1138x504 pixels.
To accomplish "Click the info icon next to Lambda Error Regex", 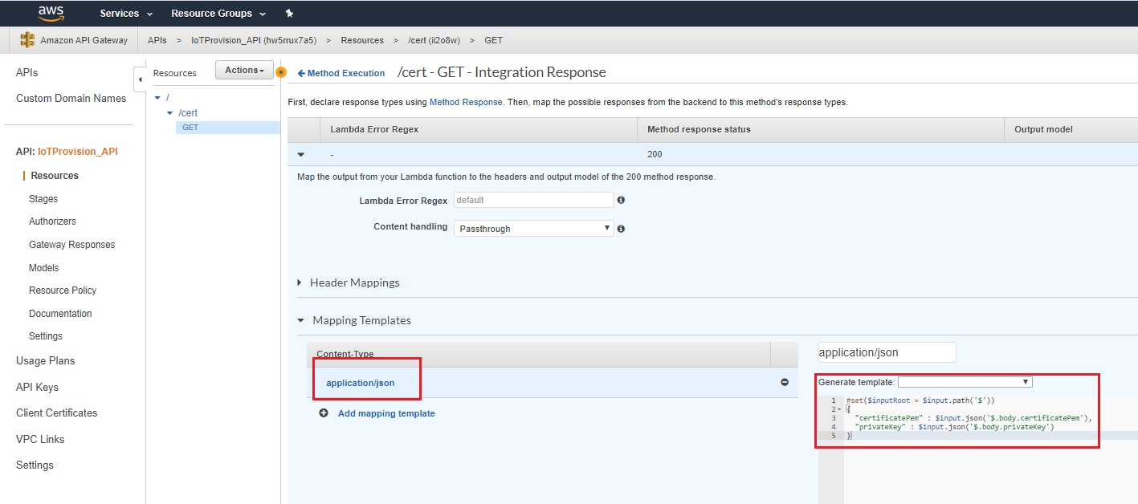I will [x=621, y=200].
